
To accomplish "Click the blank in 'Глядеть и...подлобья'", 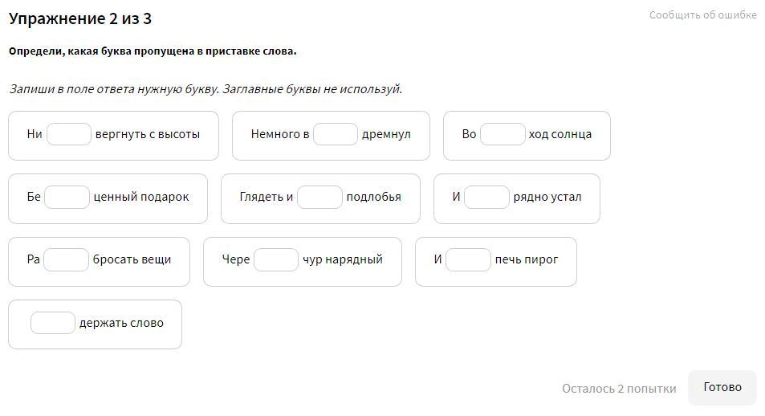I will coord(319,197).
